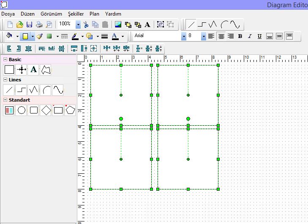This screenshot has height=224, width=308.
Task: Click the Align top edges icon
Action: 42,49
